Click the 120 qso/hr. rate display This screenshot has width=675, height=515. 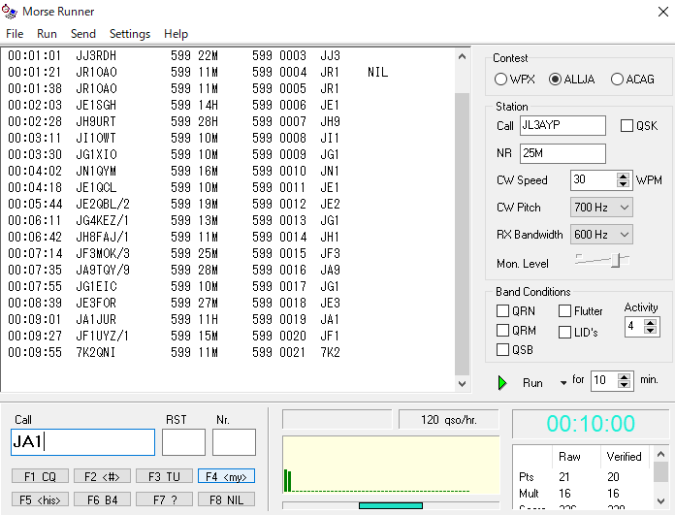[449, 419]
